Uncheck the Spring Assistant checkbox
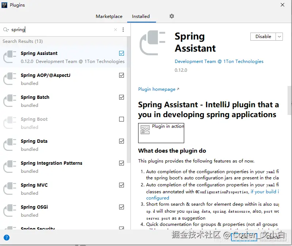Screen dimensions: 292x246 (121, 53)
